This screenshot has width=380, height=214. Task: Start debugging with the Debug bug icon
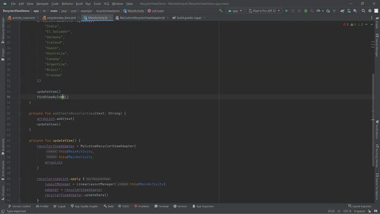tap(306, 11)
